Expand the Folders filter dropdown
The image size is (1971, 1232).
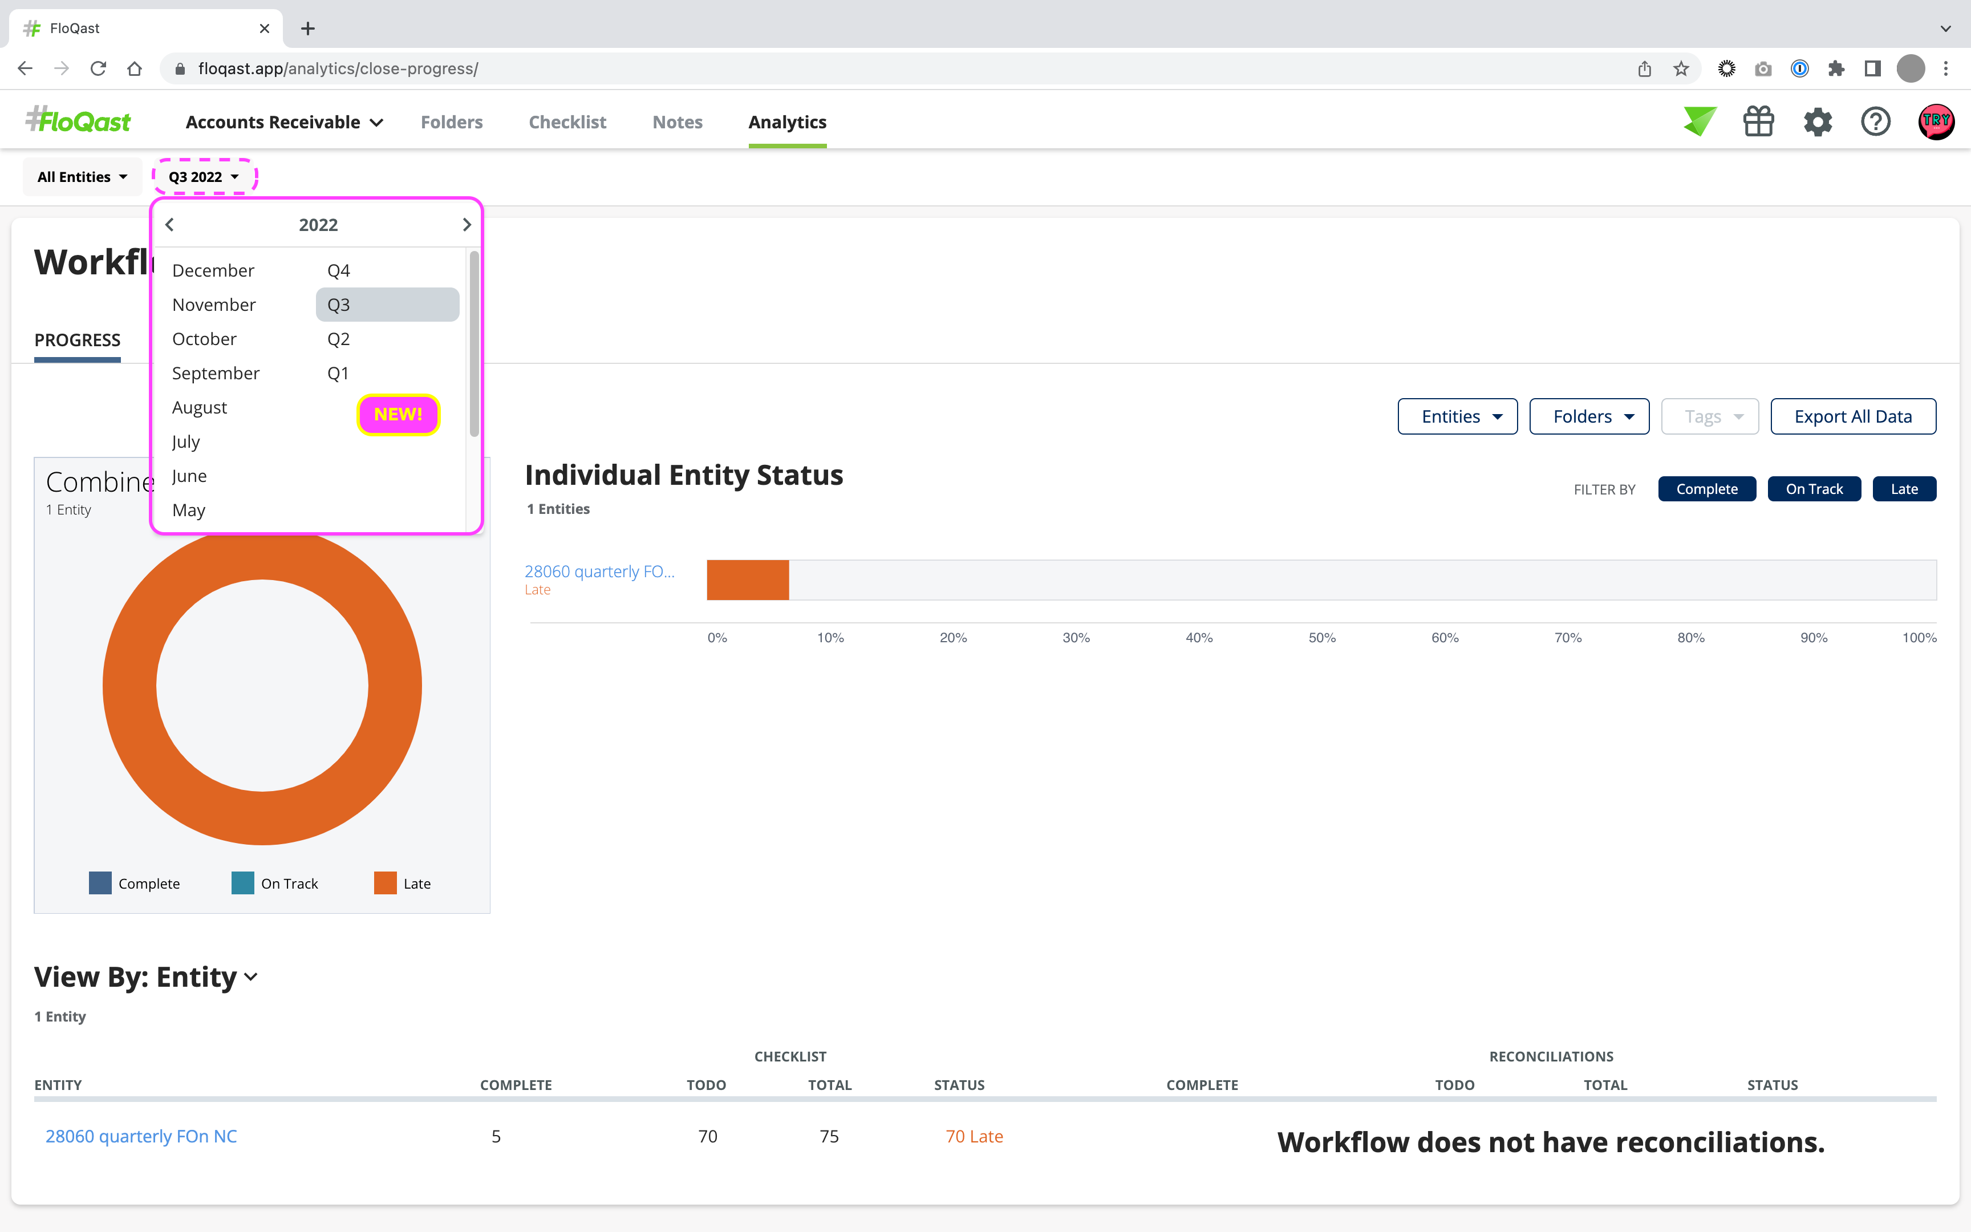(1589, 416)
